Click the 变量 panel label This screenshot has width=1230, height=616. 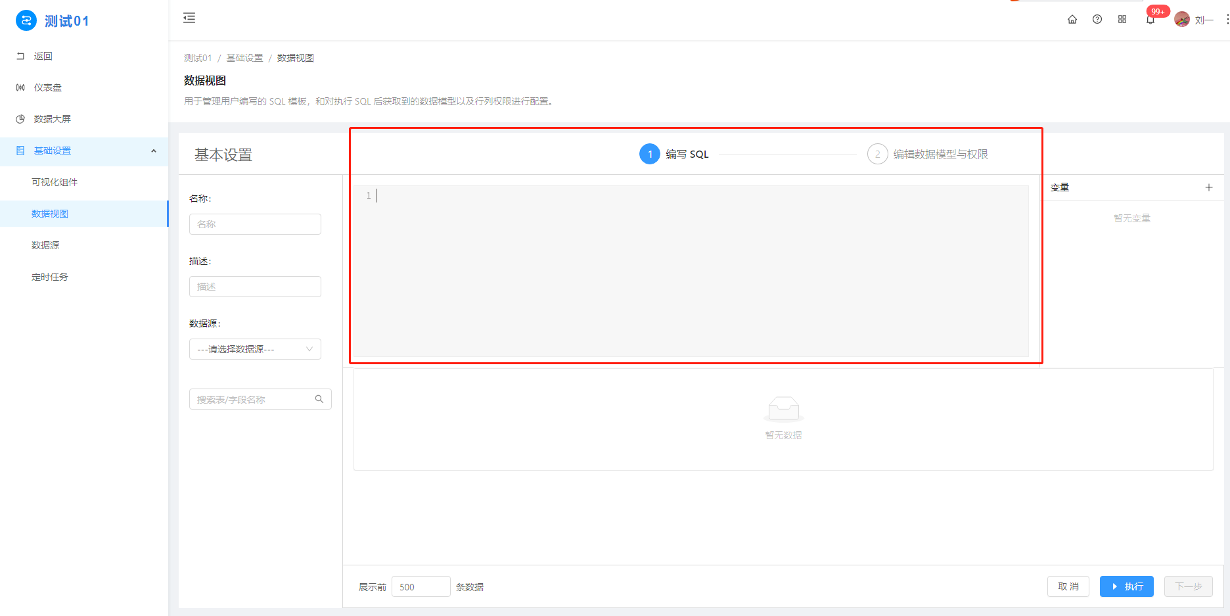point(1060,187)
